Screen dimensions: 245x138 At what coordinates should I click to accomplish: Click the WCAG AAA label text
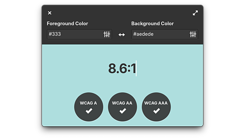click(x=156, y=103)
